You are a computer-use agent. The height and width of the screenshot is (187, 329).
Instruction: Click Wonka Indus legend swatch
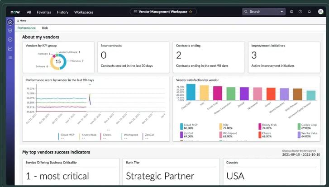(299, 135)
